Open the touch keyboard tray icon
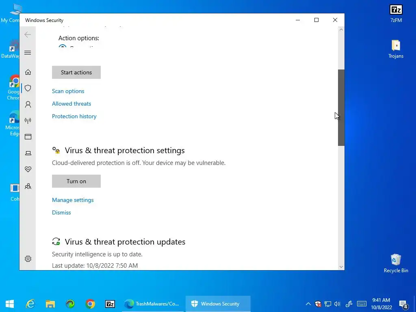Screen dimensions: 416x312 362,304
